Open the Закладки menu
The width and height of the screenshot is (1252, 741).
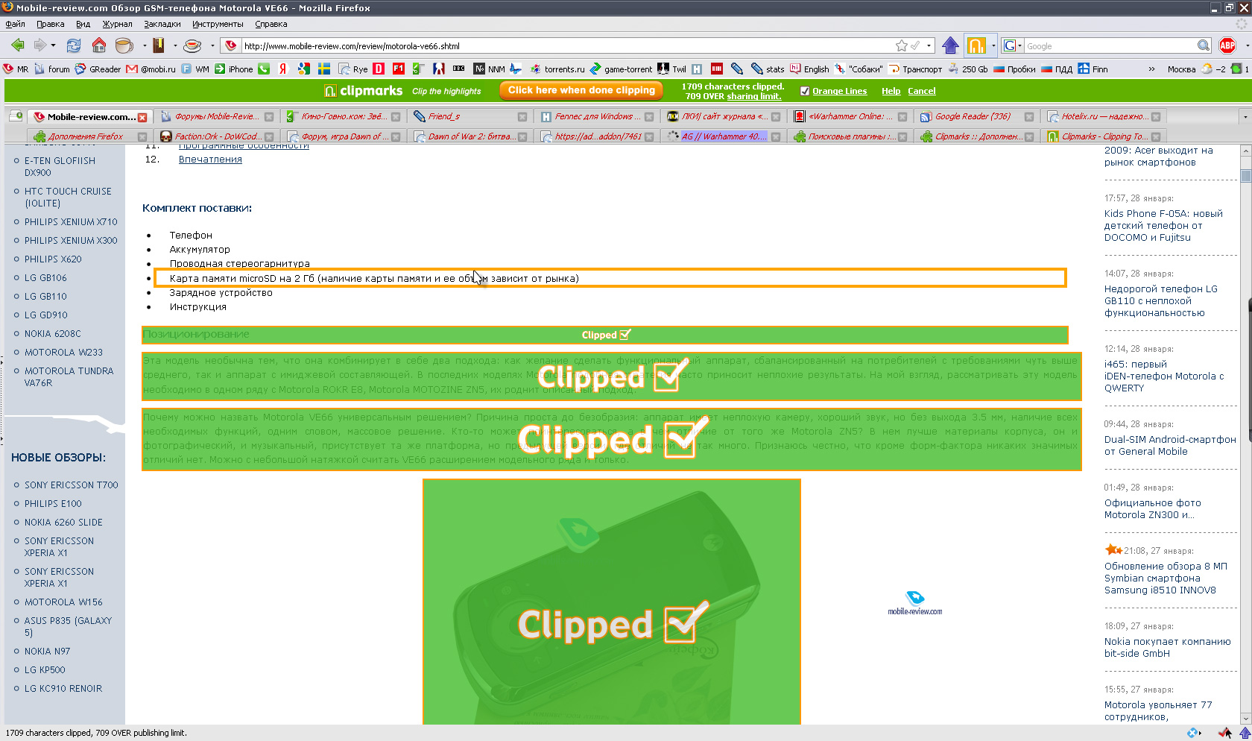pyautogui.click(x=162, y=24)
